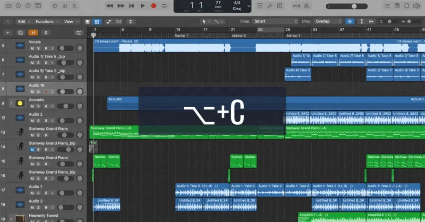Open the View menu in Tracks area
Screen dimensions: 425x222
(x=71, y=21)
